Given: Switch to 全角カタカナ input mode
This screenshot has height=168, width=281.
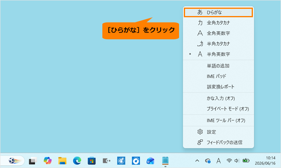Looking at the screenshot, I should pos(218,23).
